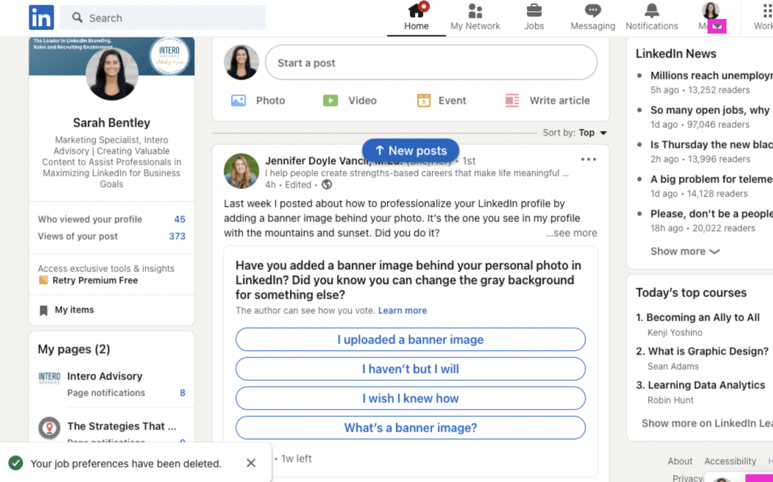Open the Messaging icon

(x=592, y=11)
